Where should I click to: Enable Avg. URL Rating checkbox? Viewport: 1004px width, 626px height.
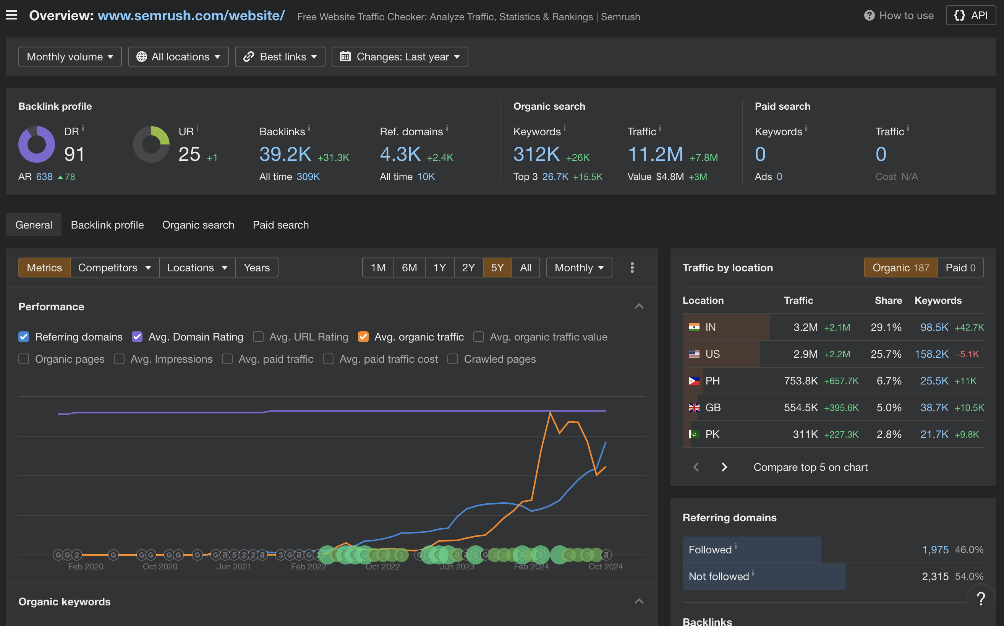tap(258, 337)
